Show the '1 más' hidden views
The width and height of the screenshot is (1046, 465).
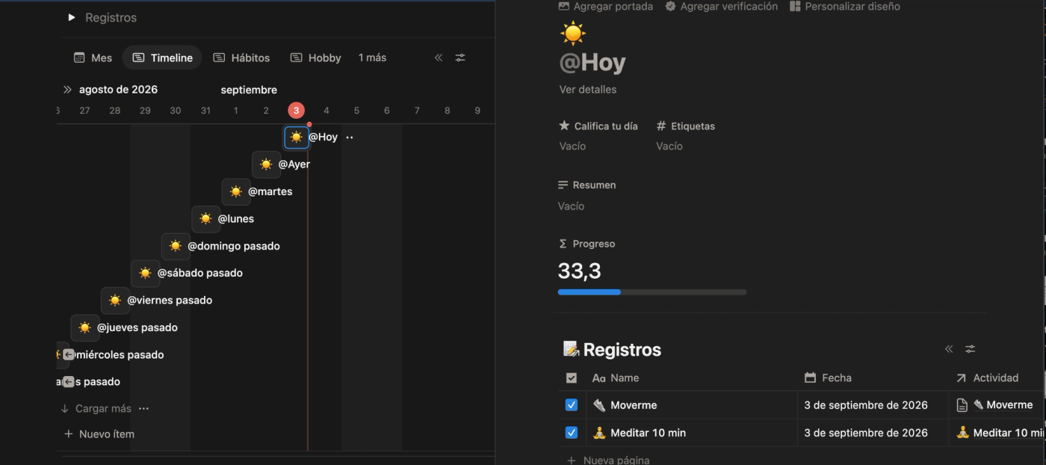click(x=372, y=58)
